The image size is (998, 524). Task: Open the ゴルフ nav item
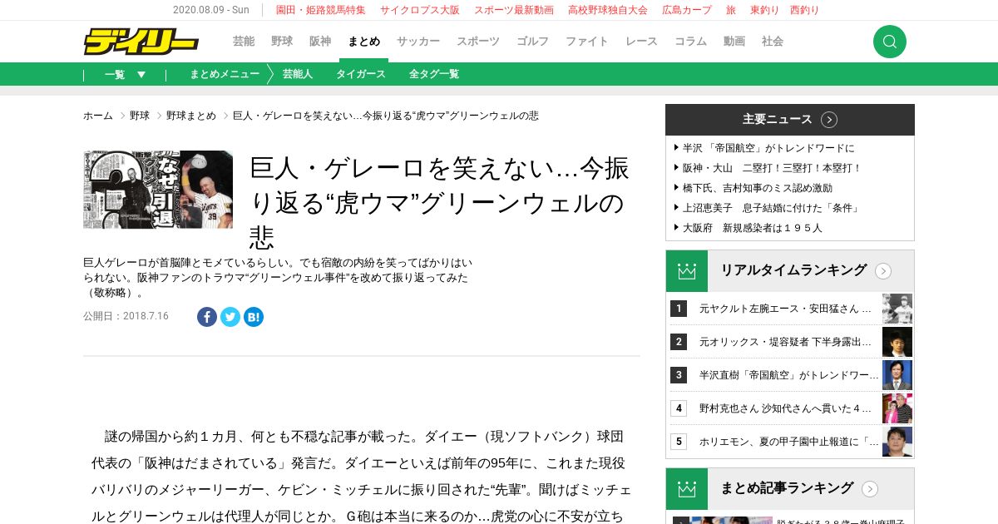(533, 42)
